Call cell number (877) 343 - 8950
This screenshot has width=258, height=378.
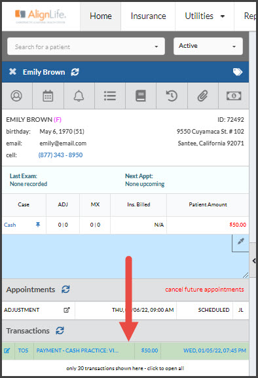click(x=60, y=155)
